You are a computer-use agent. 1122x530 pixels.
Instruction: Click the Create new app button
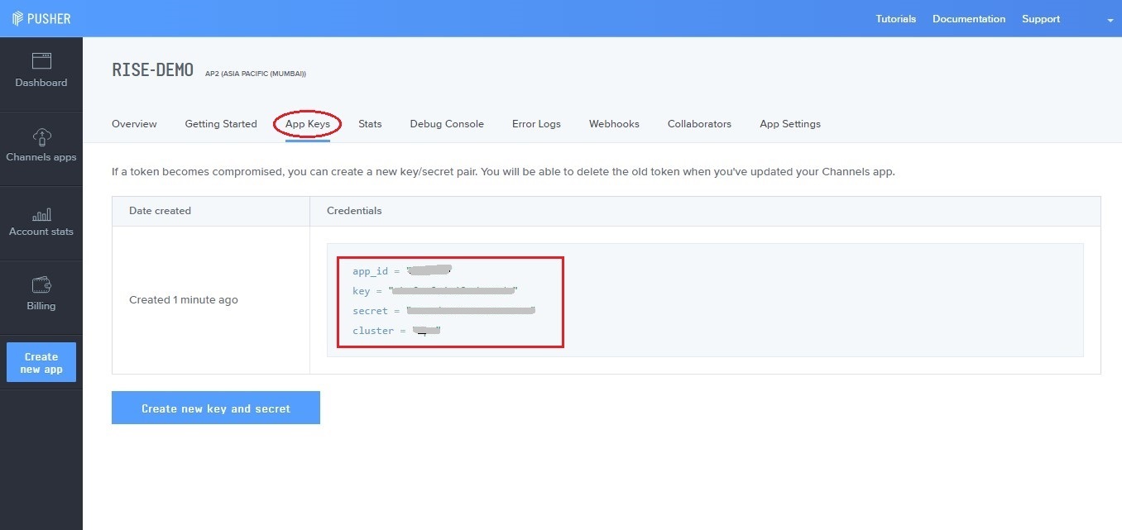[x=41, y=362]
